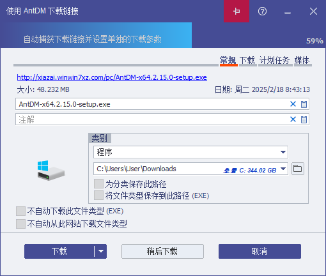Click the 取消 button
Viewport: 326px width, 276px height.
(x=260, y=251)
